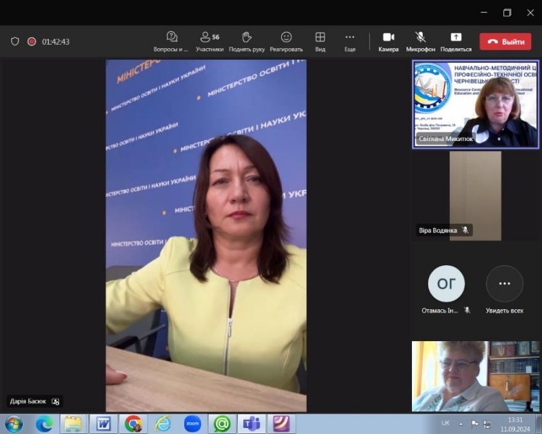Start sharing content (Поделиться)
542x434 pixels.
pos(455,41)
